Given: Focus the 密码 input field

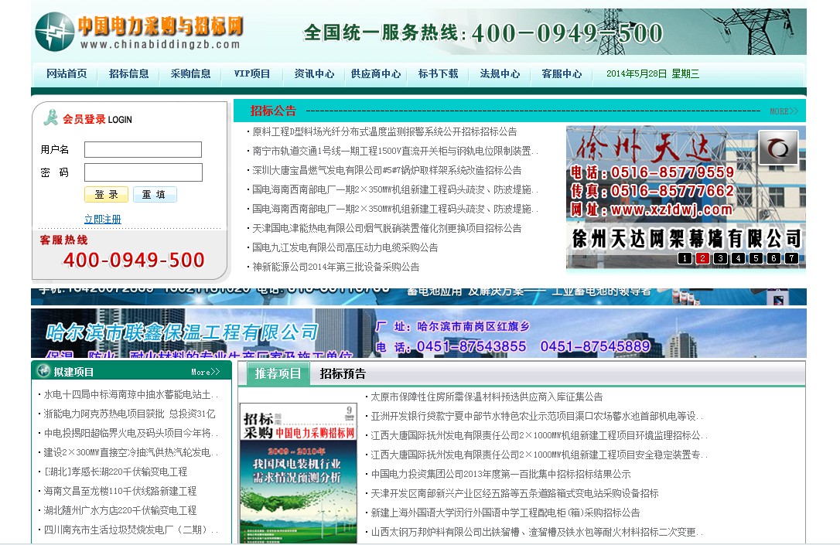Looking at the screenshot, I should pyautogui.click(x=143, y=172).
